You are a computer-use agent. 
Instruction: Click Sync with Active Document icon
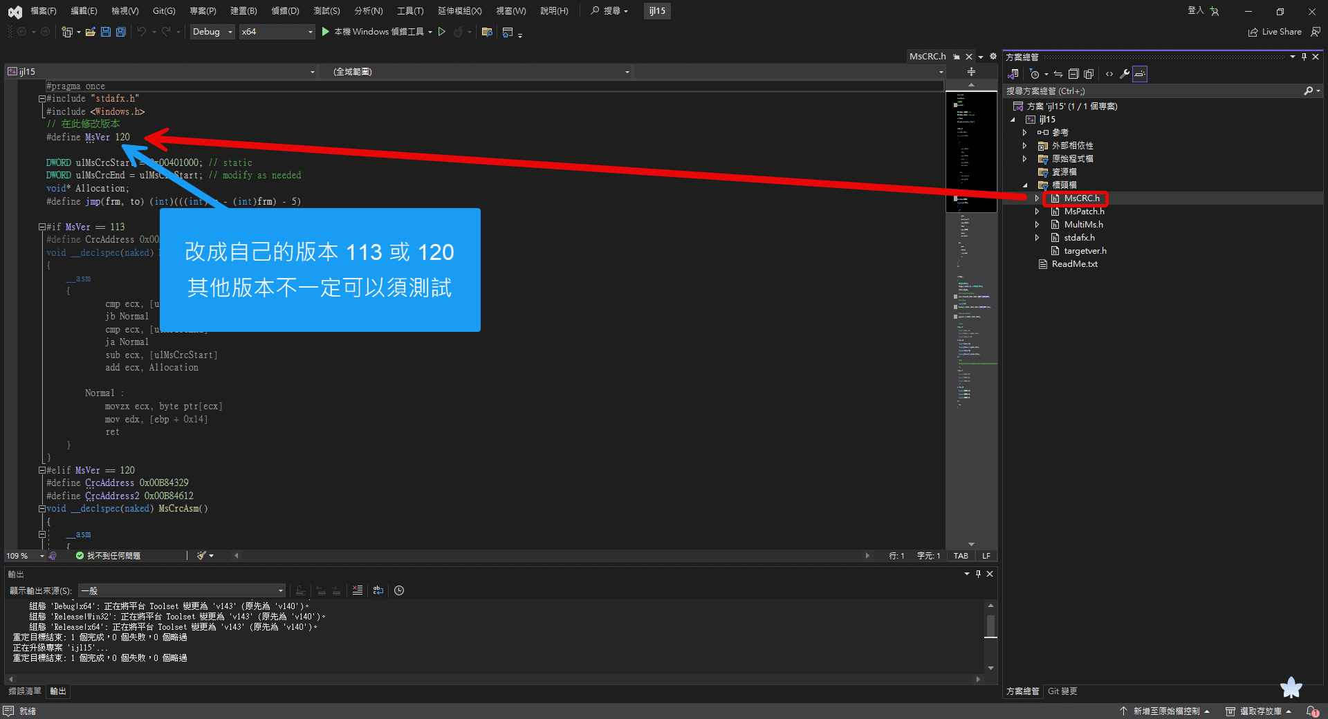(x=1058, y=74)
